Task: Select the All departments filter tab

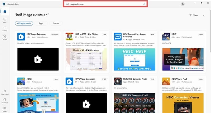Action: pyautogui.click(x=24, y=23)
